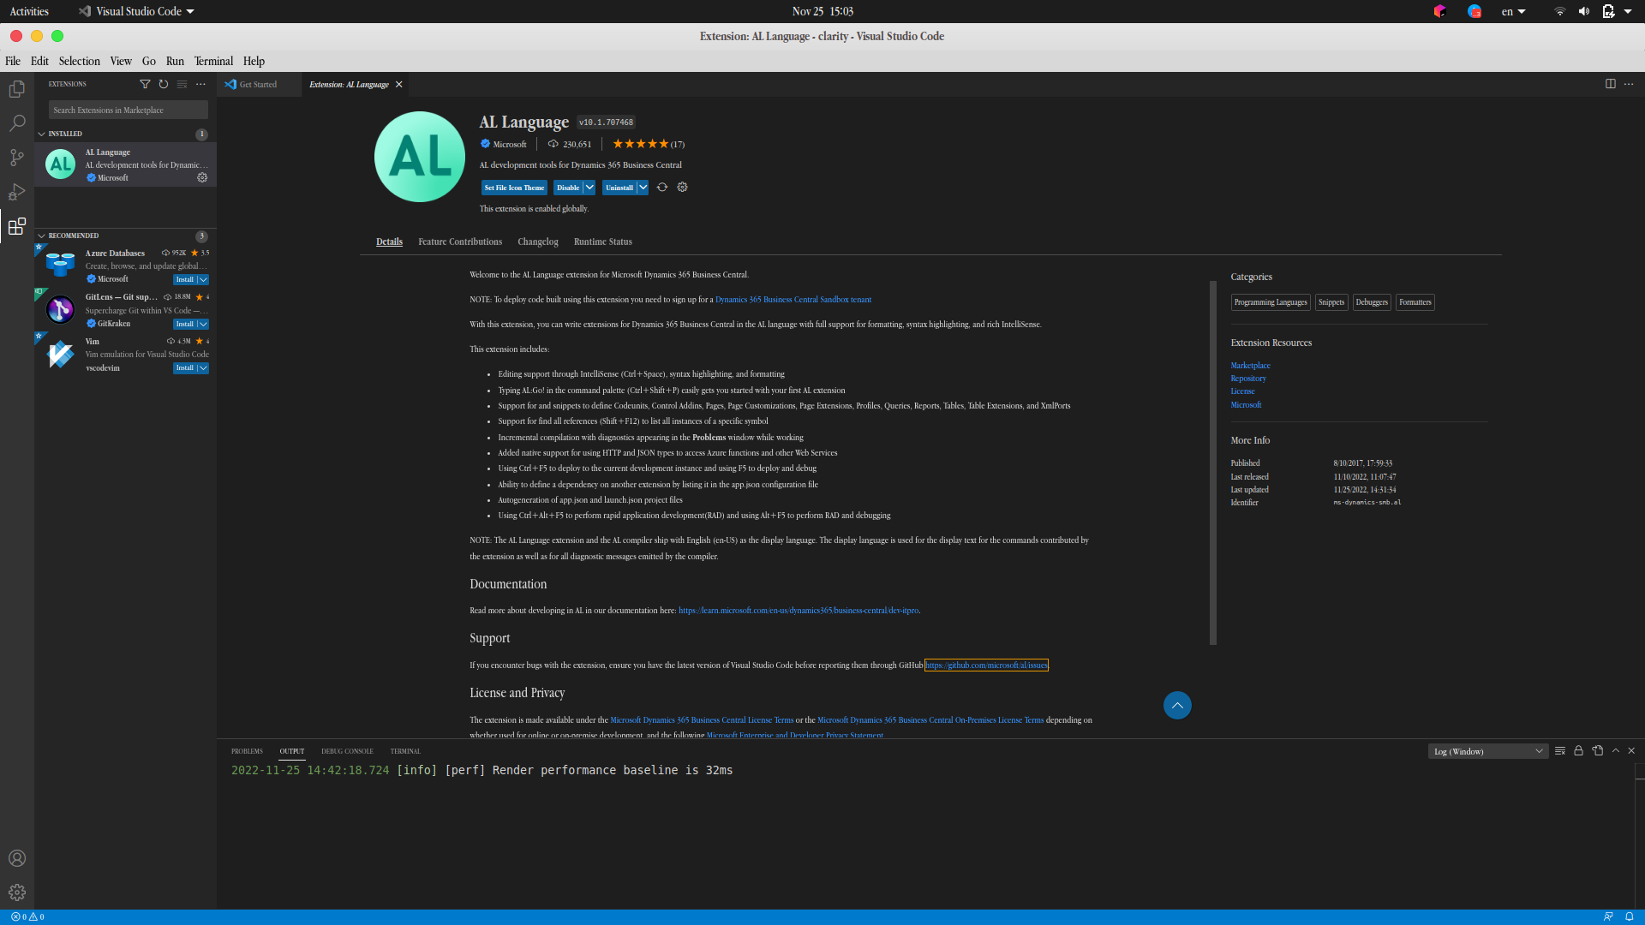
Task: Open Source Control in the activity bar
Action: [x=17, y=158]
